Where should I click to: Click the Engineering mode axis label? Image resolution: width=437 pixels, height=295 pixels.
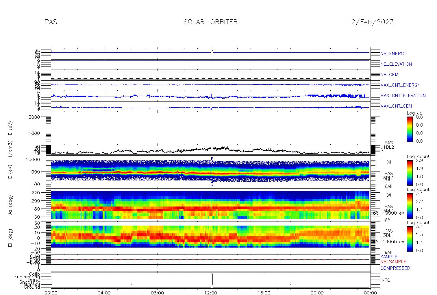click(27, 277)
